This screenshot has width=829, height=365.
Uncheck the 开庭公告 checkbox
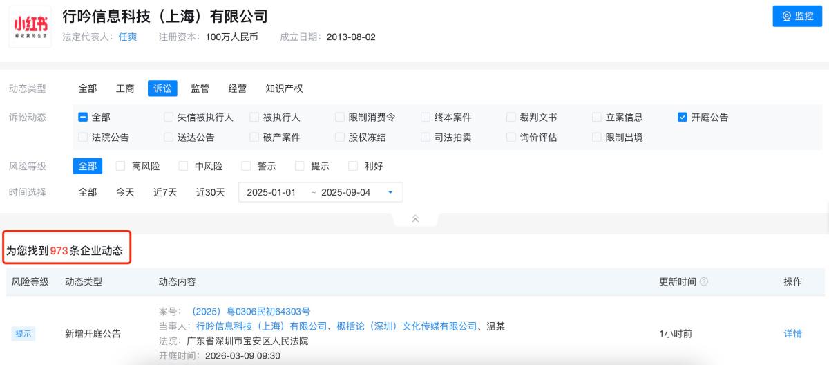pos(683,118)
